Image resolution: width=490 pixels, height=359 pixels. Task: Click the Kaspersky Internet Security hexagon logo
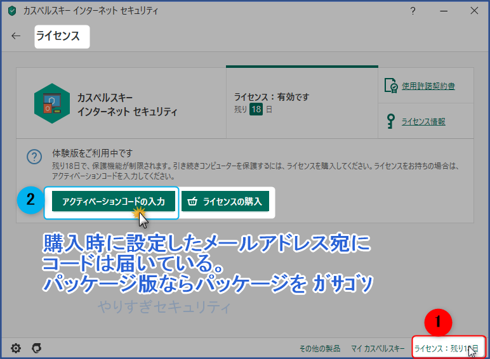(52, 103)
